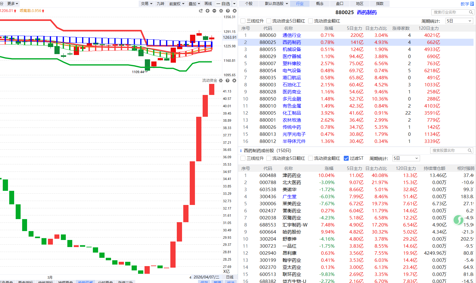The height and width of the screenshot is (283, 476).
Task: Switch to the 地区 tab
Action: click(359, 4)
